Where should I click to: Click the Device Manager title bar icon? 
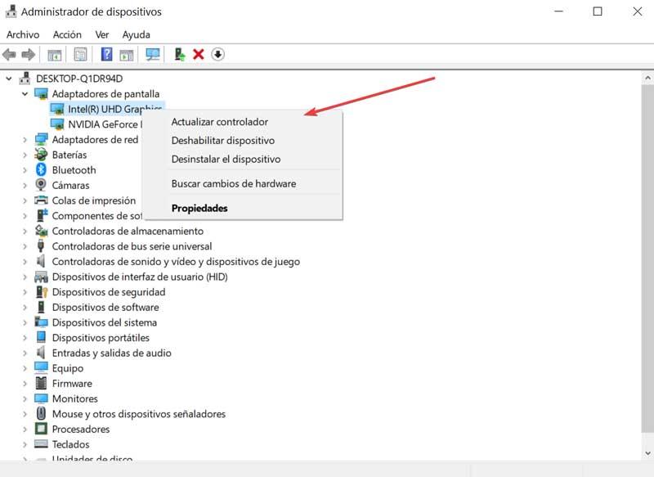(11, 11)
